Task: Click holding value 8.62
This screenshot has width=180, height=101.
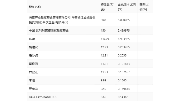Action: pyautogui.click(x=103, y=97)
